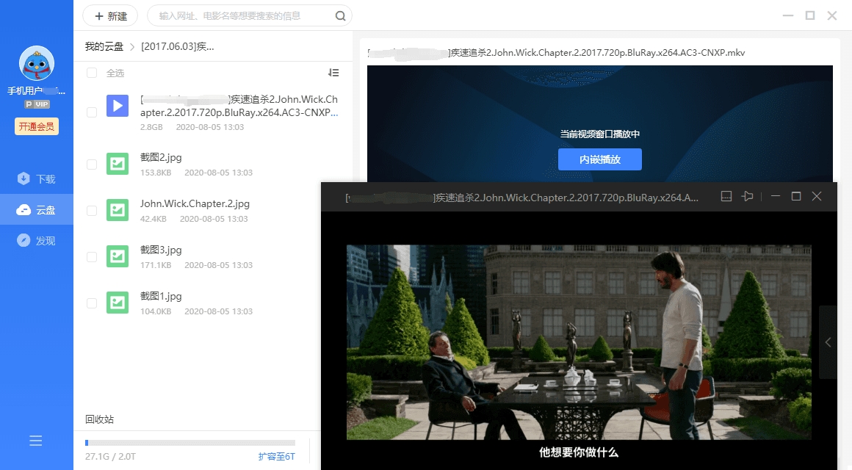Screen dimensions: 852x470
Task: Toggle mini-mode icon in player title bar
Action: coord(726,197)
